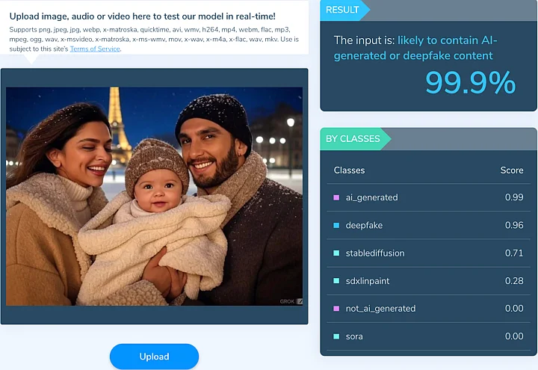Click the stablediffusion class label

point(375,253)
